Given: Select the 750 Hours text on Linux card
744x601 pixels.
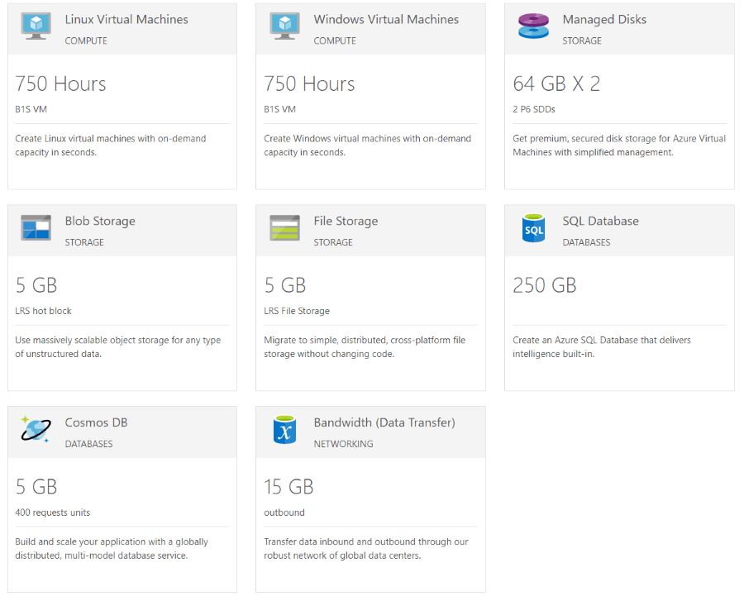Looking at the screenshot, I should [x=60, y=83].
